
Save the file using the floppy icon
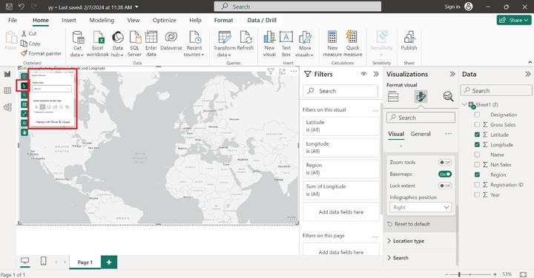click(x=9, y=7)
